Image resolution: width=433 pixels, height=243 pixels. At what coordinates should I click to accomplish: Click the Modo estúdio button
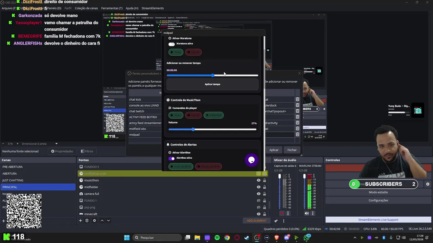[x=378, y=192]
